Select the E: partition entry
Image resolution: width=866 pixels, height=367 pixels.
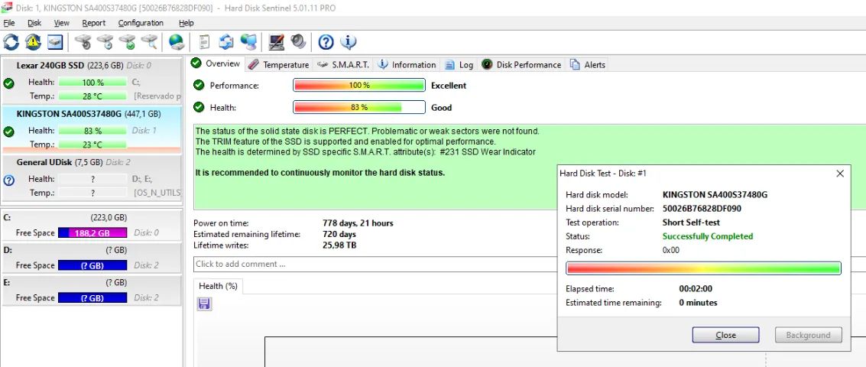(92, 291)
